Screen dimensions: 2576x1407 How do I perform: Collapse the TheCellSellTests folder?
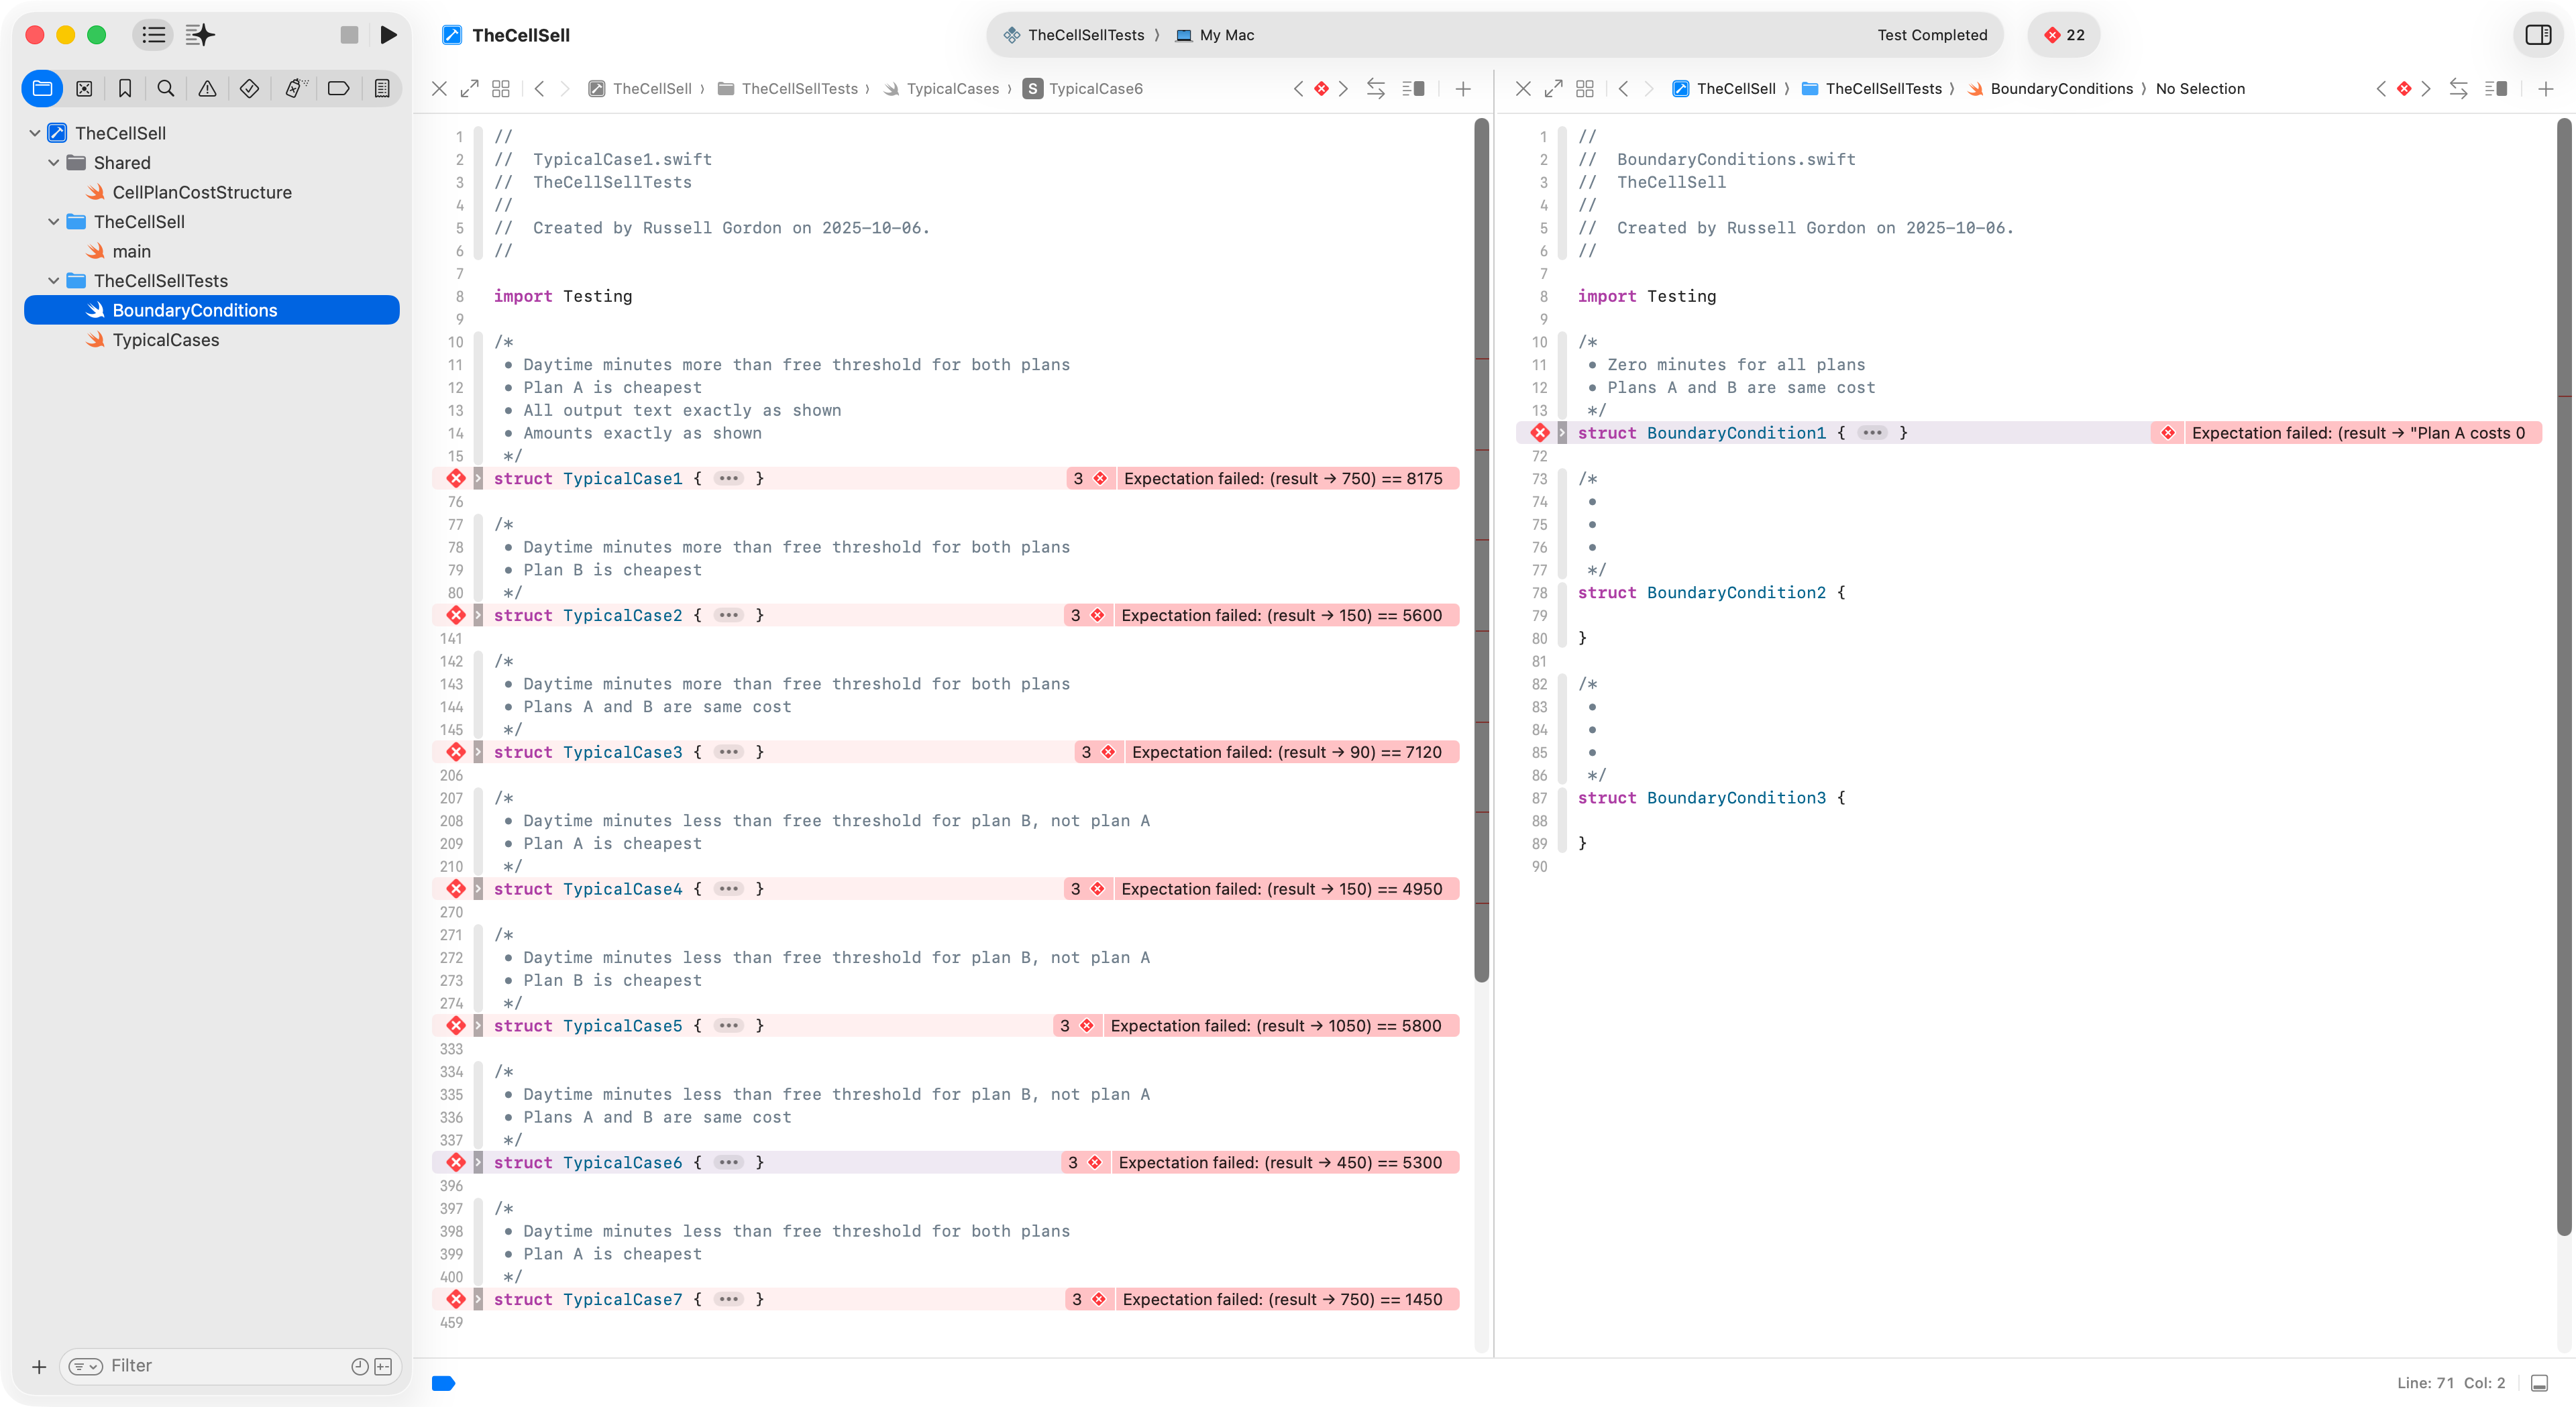pyautogui.click(x=53, y=281)
